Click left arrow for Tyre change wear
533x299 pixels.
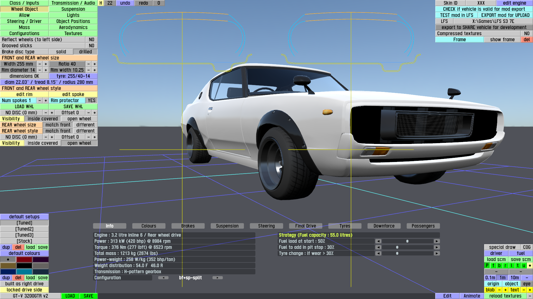pos(378,253)
